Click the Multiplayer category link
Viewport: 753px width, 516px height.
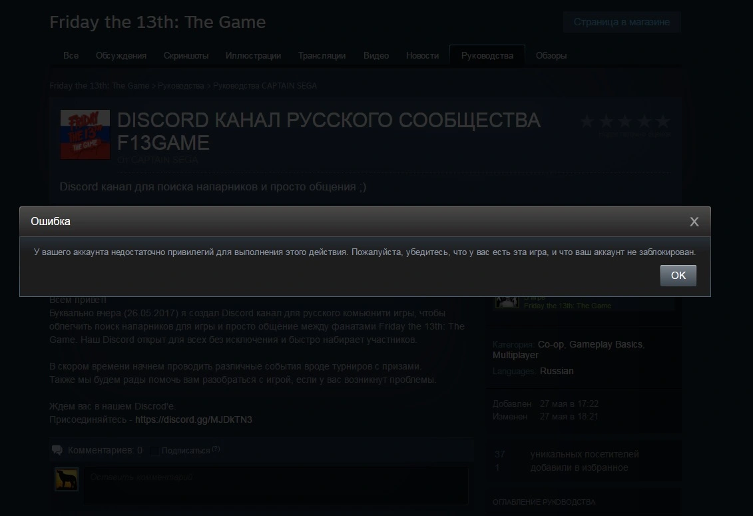click(515, 355)
